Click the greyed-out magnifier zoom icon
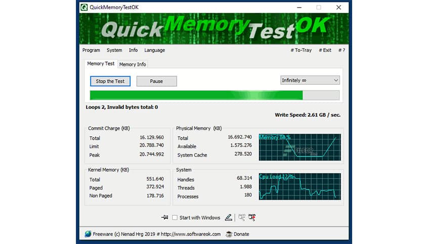This screenshot has height=244, width=423. [242, 217]
